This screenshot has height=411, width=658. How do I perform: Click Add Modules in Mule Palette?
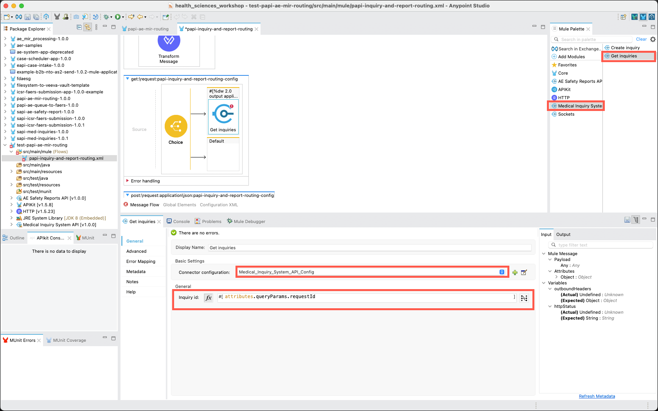click(568, 57)
